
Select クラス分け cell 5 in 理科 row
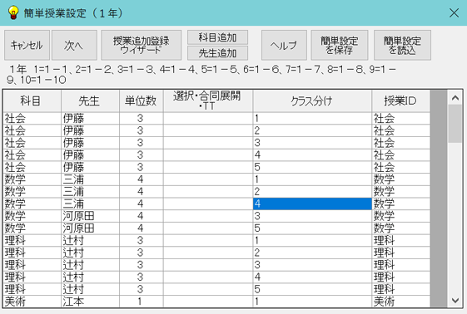(x=312, y=289)
